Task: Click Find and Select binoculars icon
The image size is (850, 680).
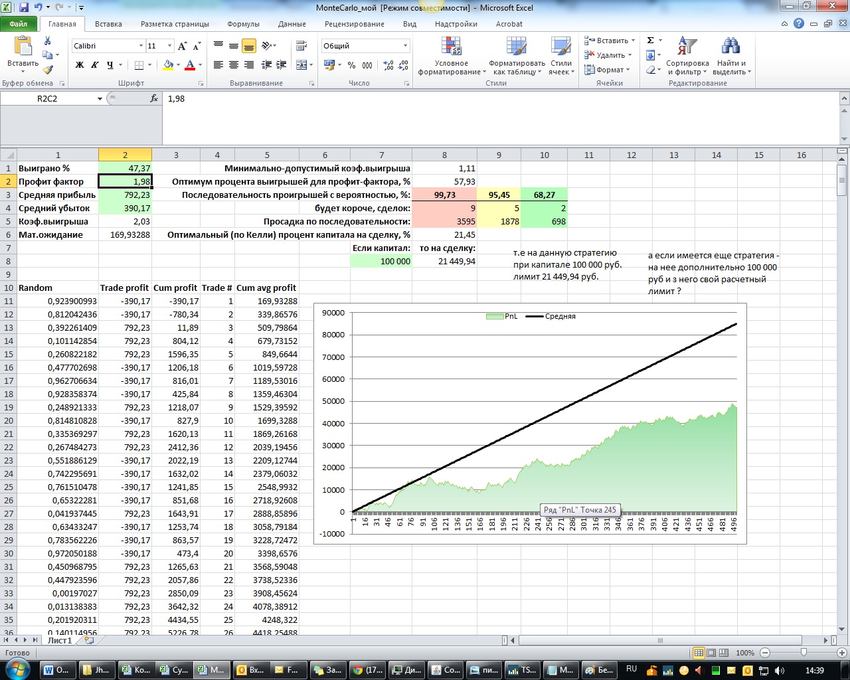Action: 730,56
